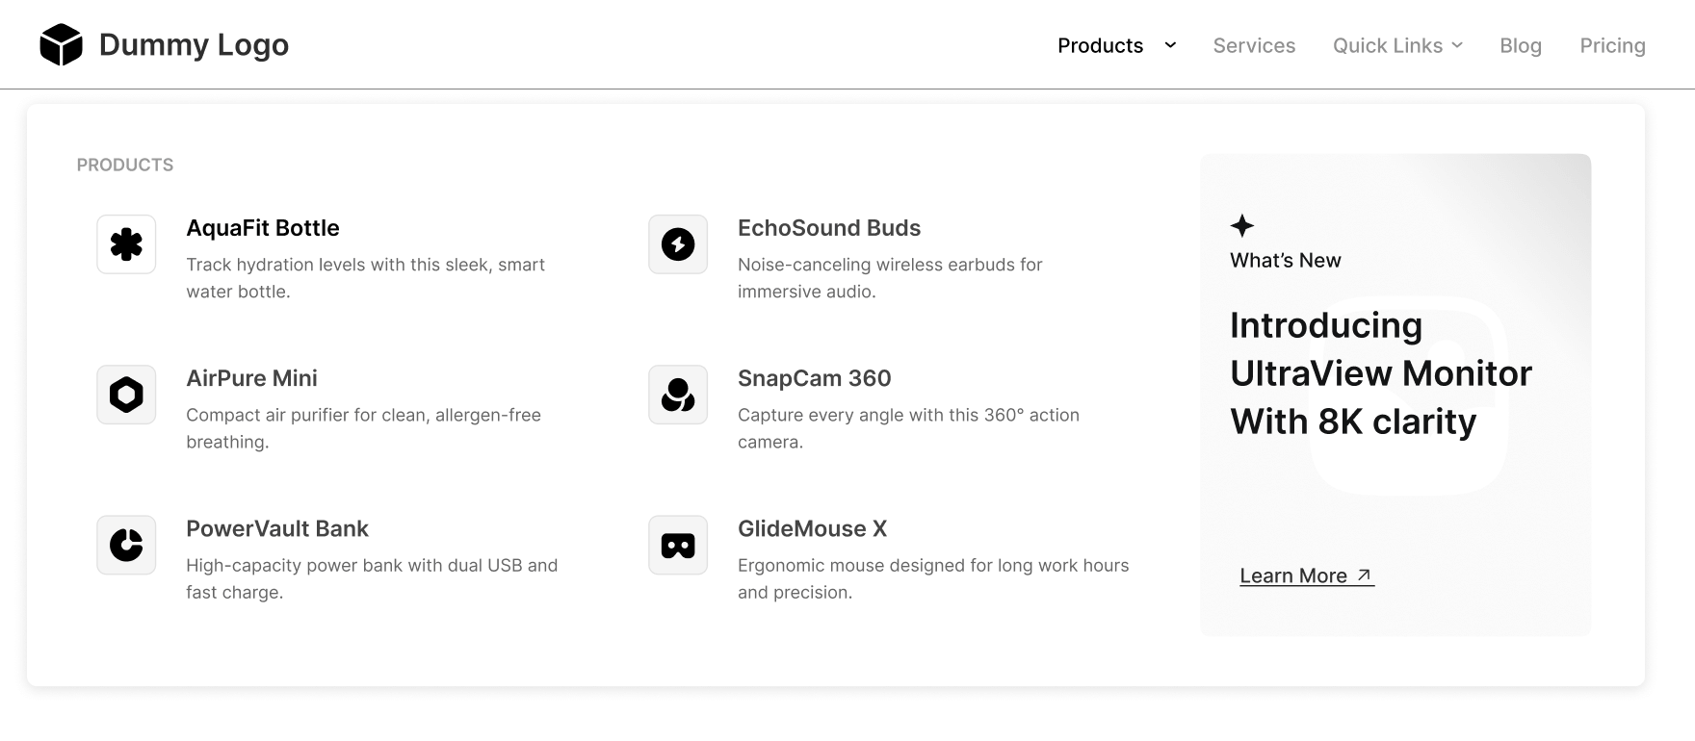Viewport: 1695px width, 741px height.
Task: Click the Introducing UltraView Monitor headline
Action: coord(1380,373)
